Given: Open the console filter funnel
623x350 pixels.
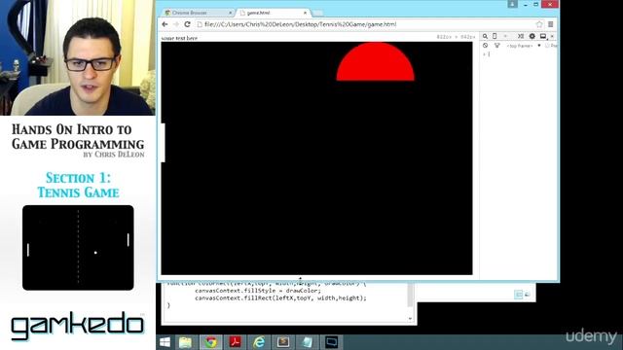Looking at the screenshot, I should click(x=497, y=46).
